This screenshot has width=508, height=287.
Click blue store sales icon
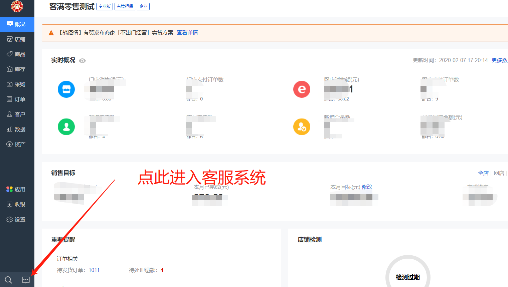(66, 89)
